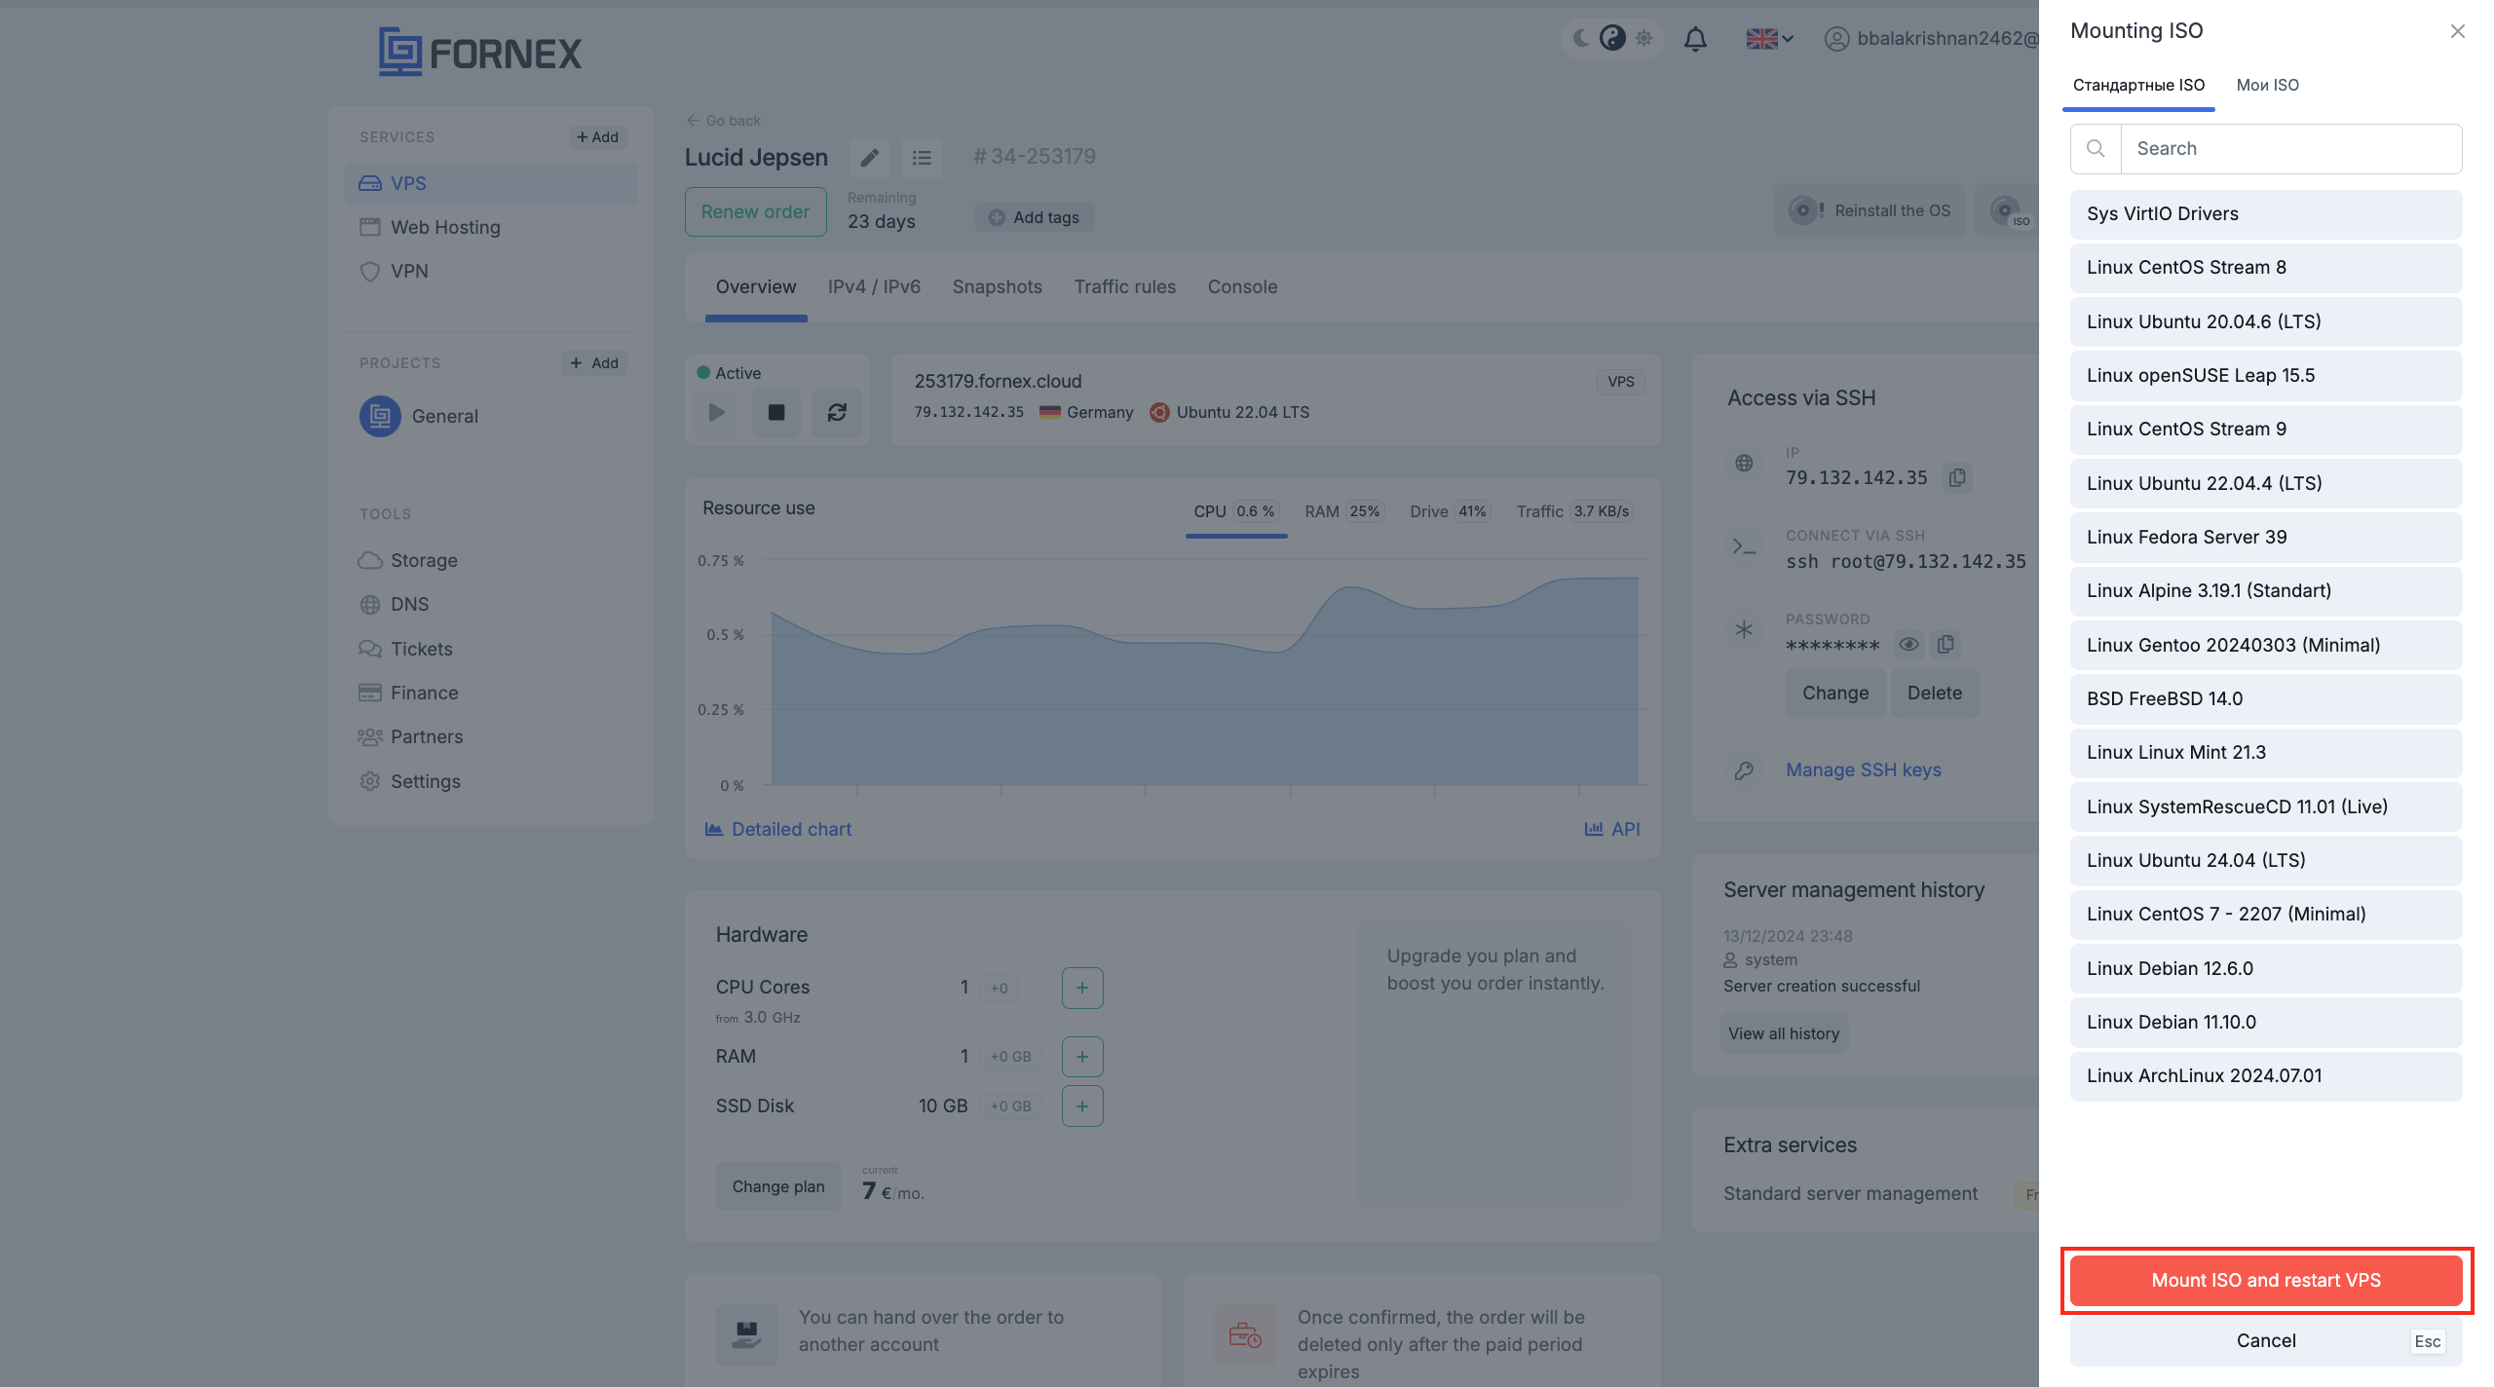Image resolution: width=2494 pixels, height=1387 pixels.
Task: Select light mode sun icon
Action: click(x=1644, y=38)
